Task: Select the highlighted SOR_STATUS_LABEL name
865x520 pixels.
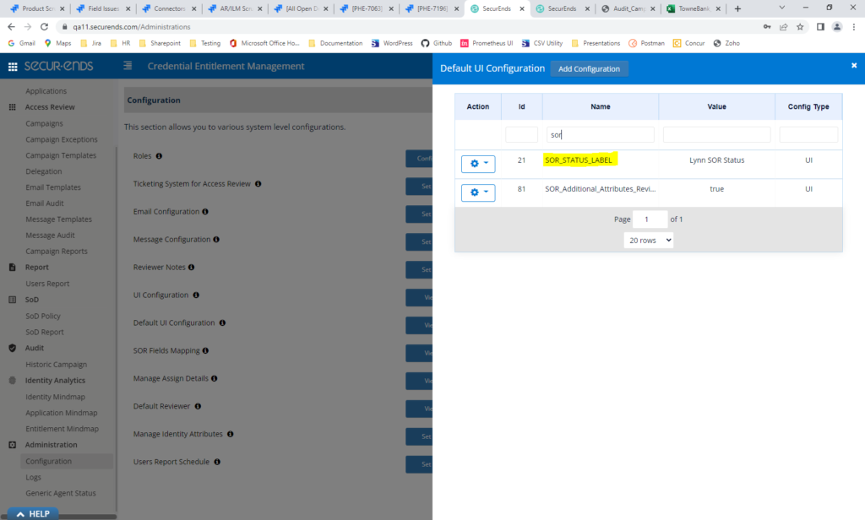Action: coord(579,160)
